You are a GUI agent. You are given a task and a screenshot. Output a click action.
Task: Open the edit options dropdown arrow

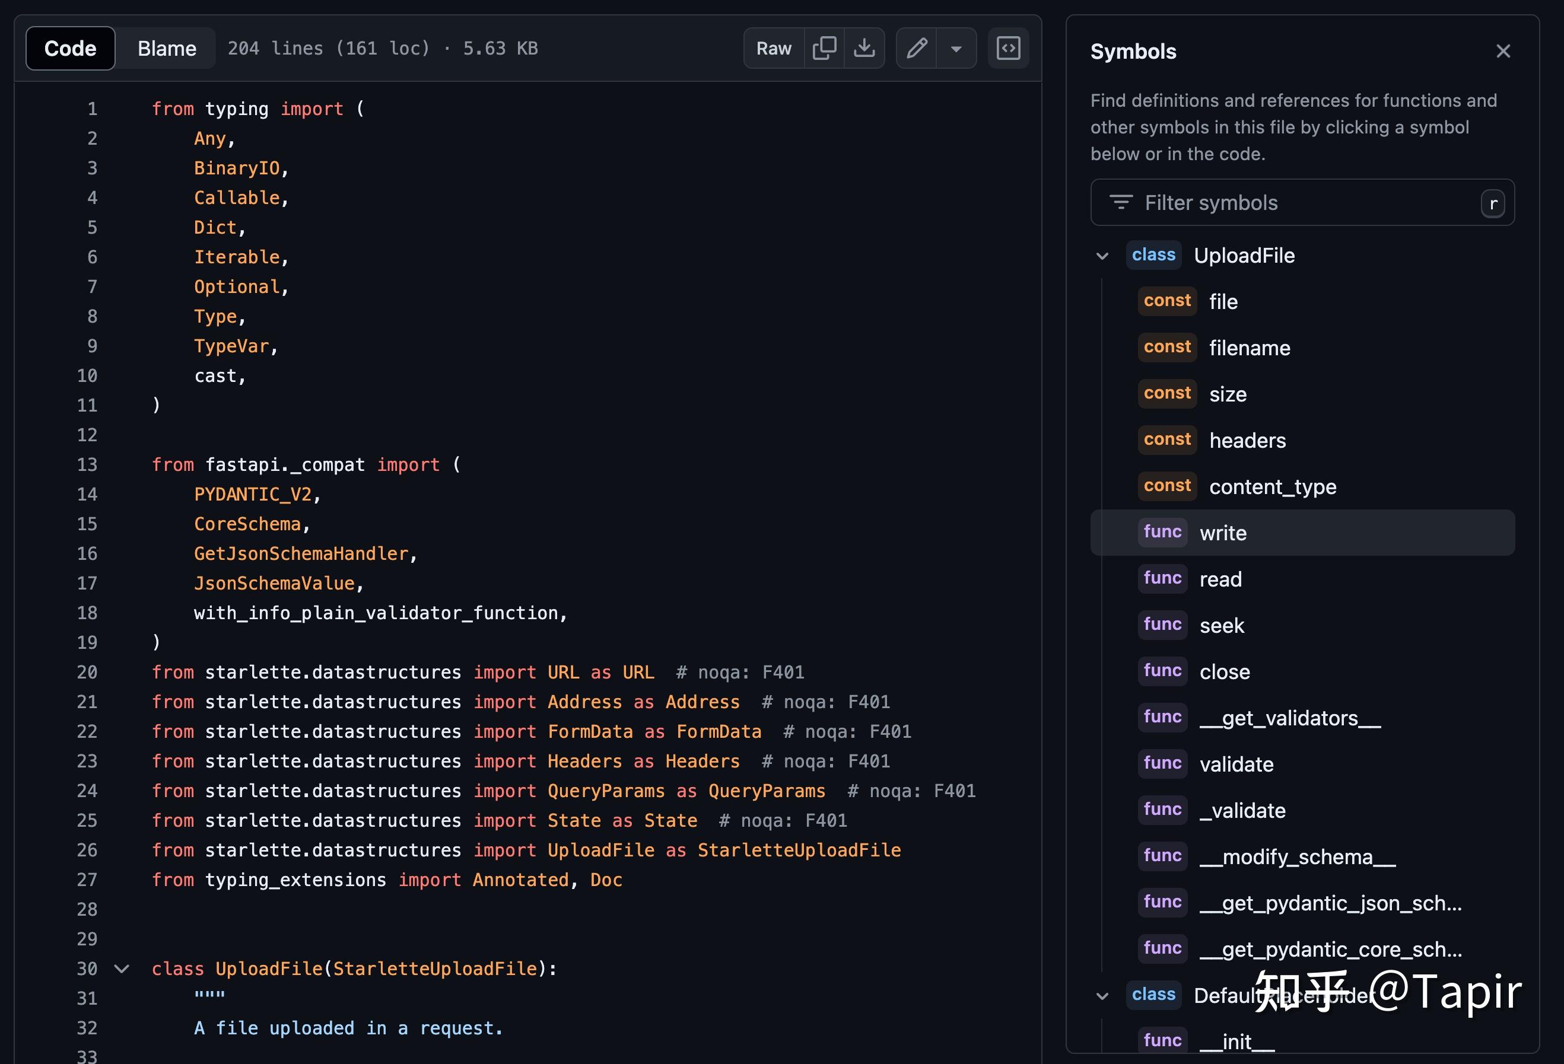[x=956, y=49]
